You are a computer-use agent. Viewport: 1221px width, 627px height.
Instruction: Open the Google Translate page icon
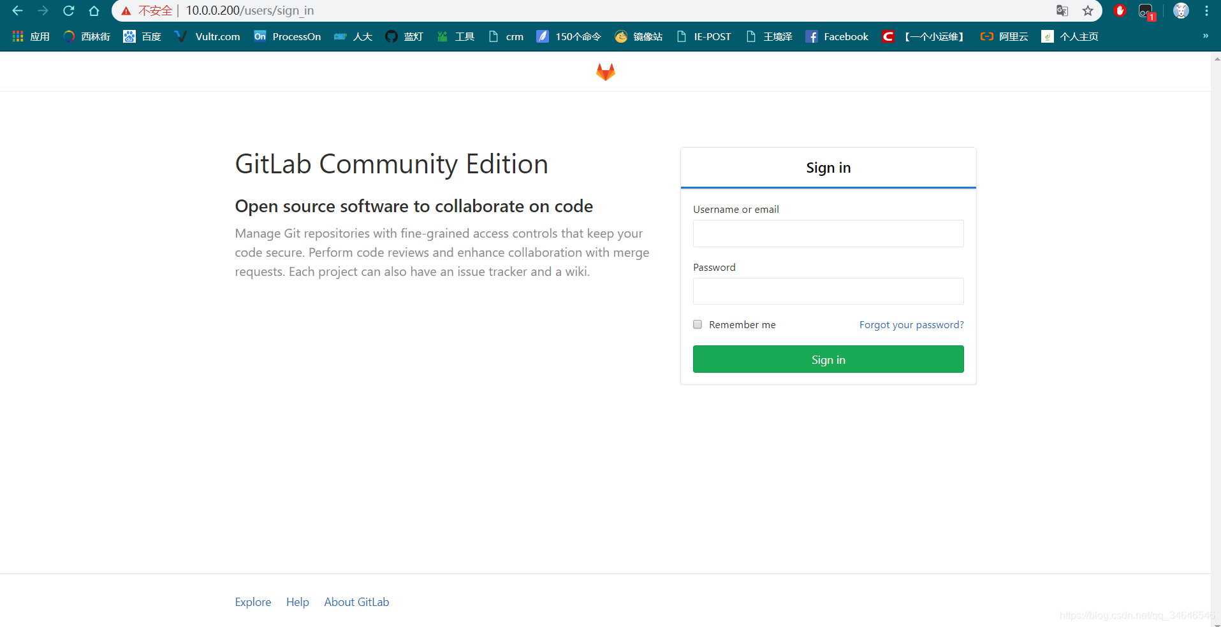1062,11
